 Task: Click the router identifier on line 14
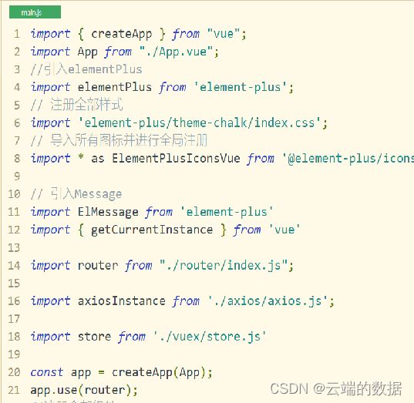tap(98, 266)
